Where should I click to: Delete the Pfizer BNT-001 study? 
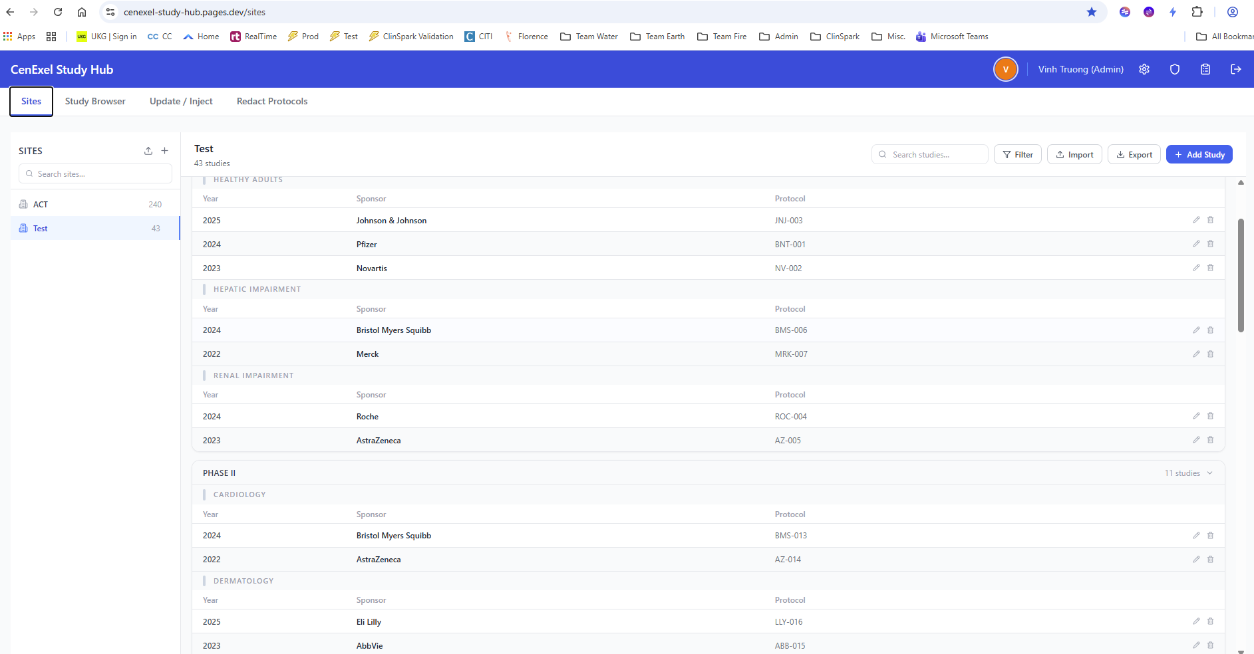pyautogui.click(x=1211, y=244)
